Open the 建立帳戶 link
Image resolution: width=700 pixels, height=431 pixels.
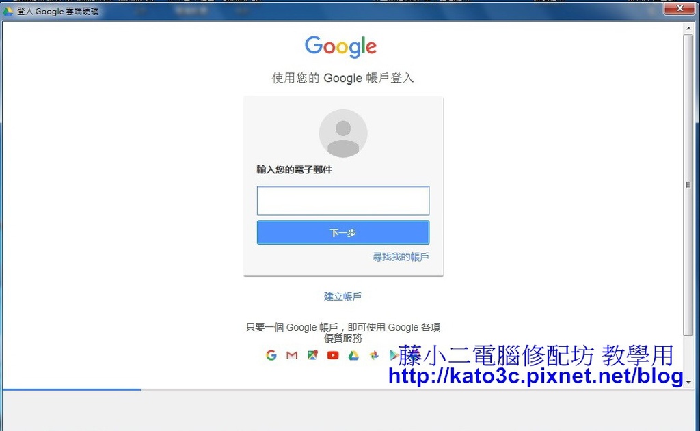point(343,296)
